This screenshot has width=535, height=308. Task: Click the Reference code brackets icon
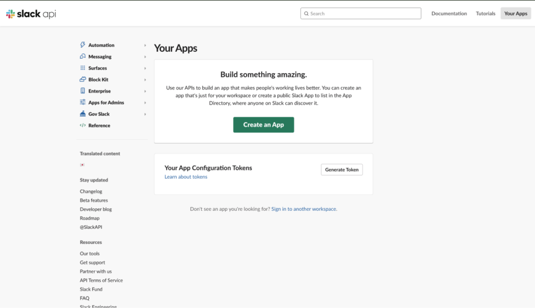pyautogui.click(x=83, y=126)
